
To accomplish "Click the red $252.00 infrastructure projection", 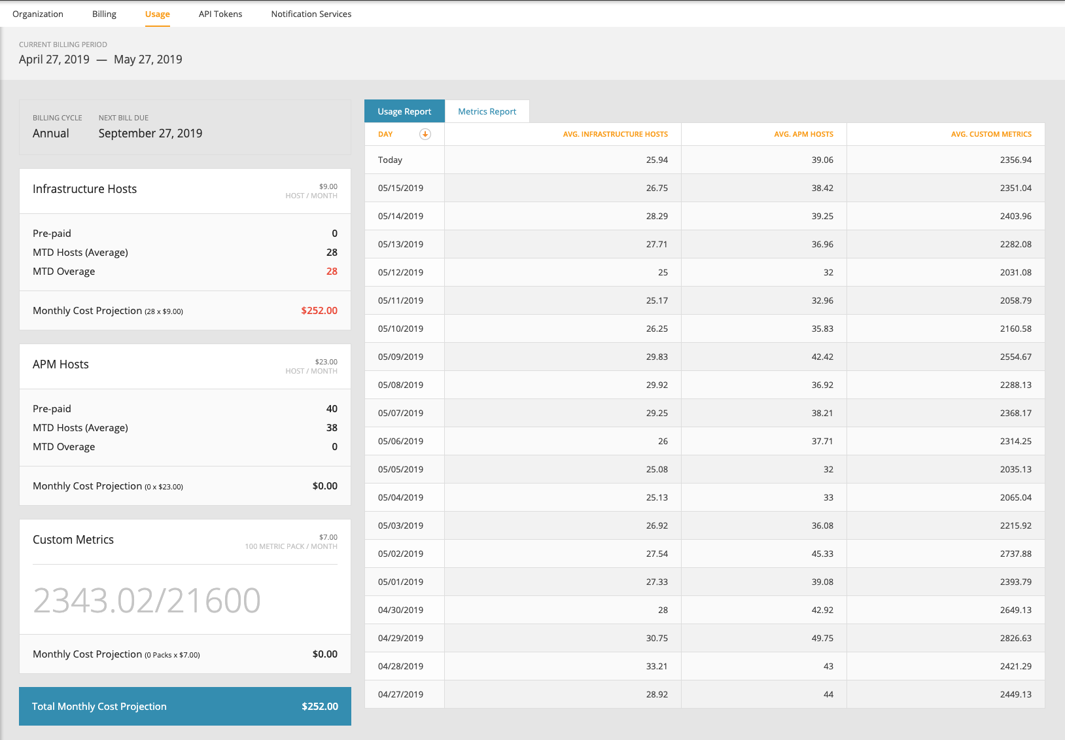I will pyautogui.click(x=319, y=311).
